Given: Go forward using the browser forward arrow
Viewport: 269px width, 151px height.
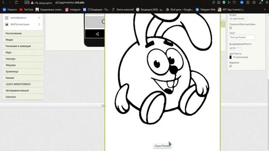Looking at the screenshot, I should (x=10, y=3).
